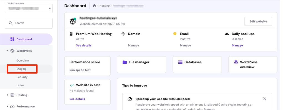Click Manage under Email
The width and height of the screenshot is (284, 110).
point(185,45)
